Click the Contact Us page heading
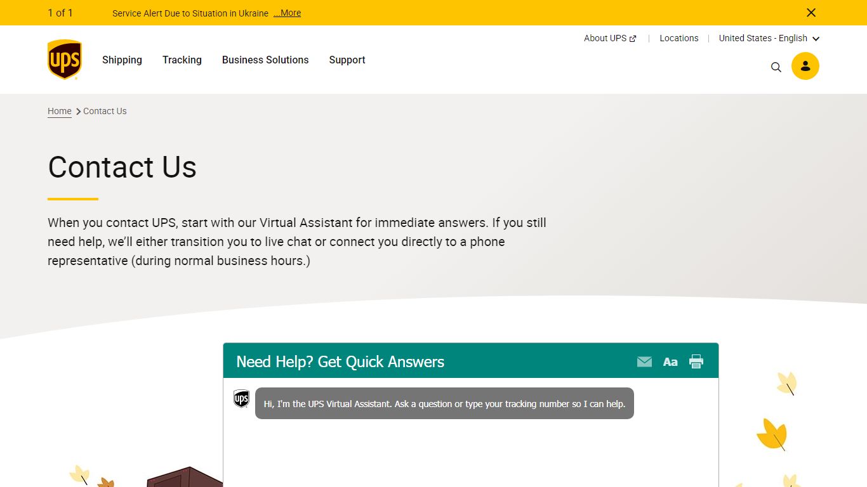 pos(122,167)
